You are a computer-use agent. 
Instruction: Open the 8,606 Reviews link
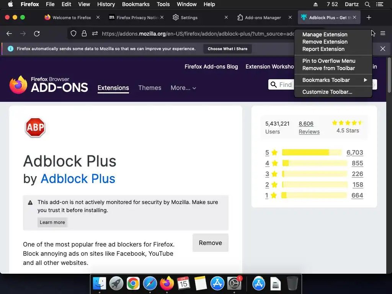point(309,127)
